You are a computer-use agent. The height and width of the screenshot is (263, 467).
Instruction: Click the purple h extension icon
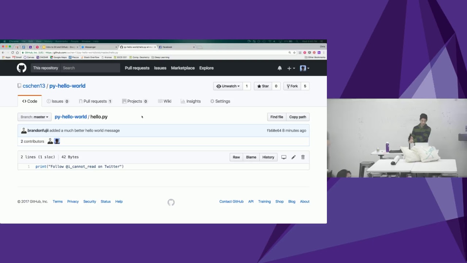[x=319, y=53]
